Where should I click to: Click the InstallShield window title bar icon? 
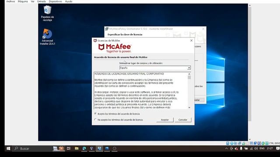(107, 29)
